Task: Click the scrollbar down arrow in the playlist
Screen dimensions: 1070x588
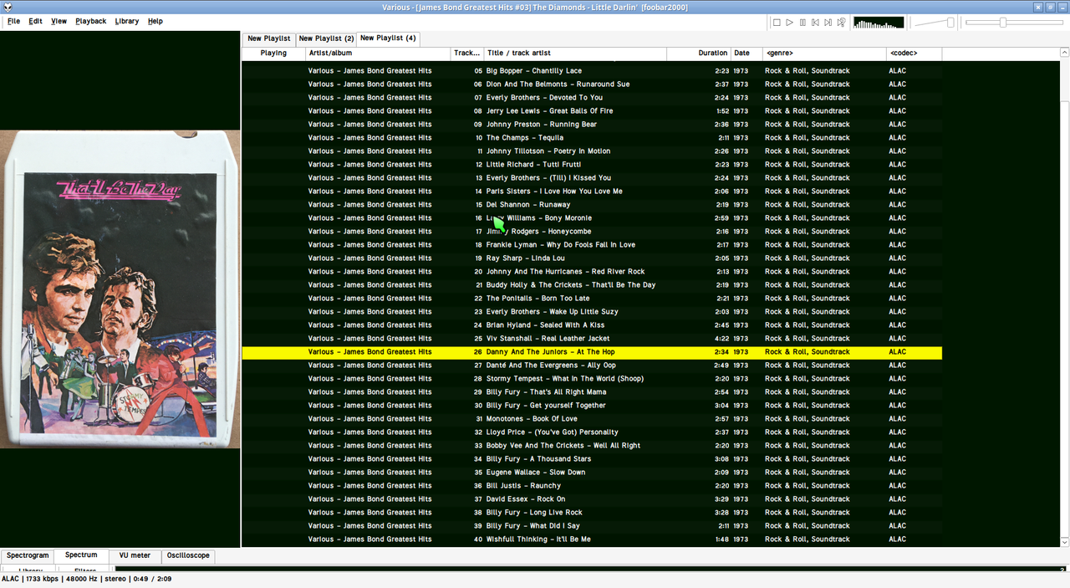Action: (x=1064, y=542)
